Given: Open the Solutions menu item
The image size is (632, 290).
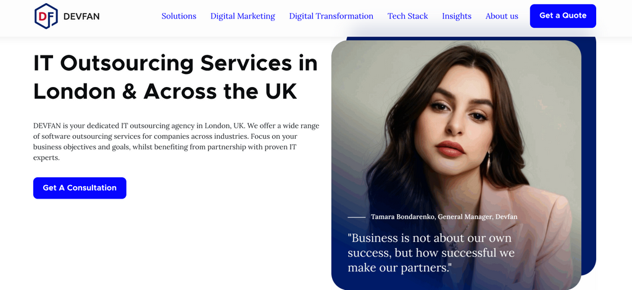Looking at the screenshot, I should (x=179, y=16).
